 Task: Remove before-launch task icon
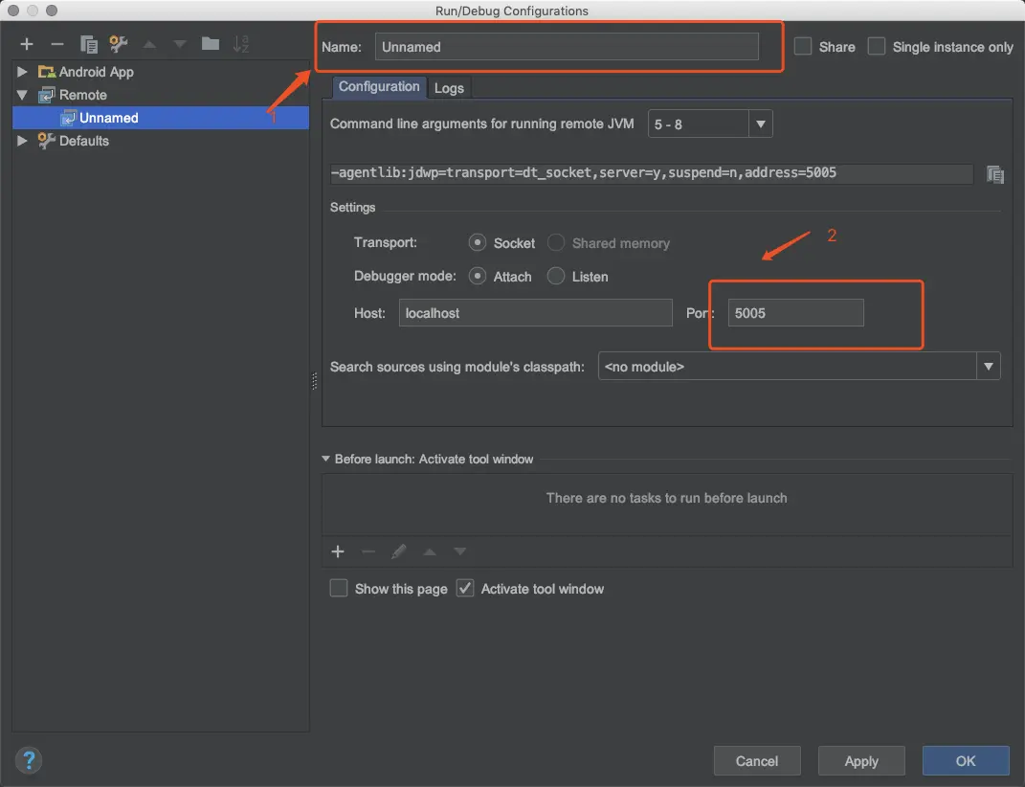pos(368,551)
